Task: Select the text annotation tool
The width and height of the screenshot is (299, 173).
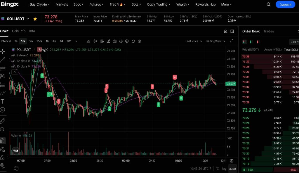Action: point(2,101)
